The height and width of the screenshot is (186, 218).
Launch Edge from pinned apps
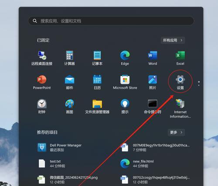(x=125, y=58)
